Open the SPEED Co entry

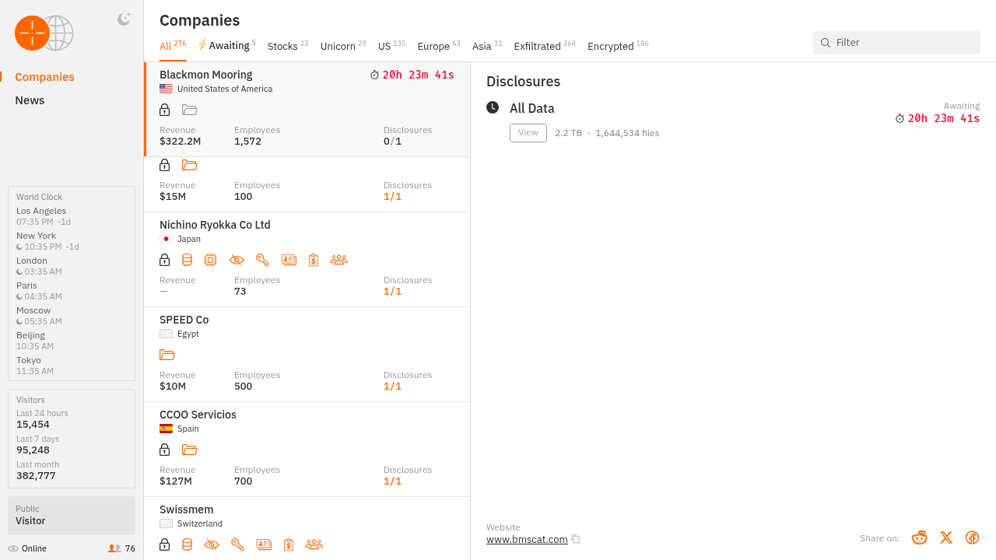pos(307,354)
